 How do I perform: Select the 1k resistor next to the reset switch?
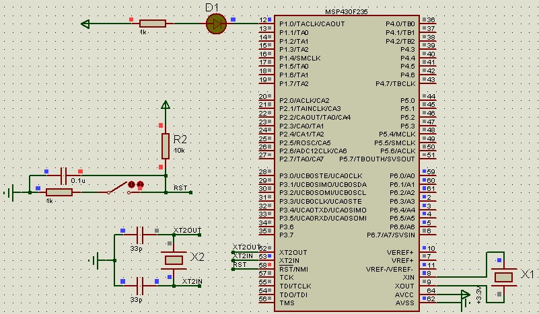tap(59, 192)
